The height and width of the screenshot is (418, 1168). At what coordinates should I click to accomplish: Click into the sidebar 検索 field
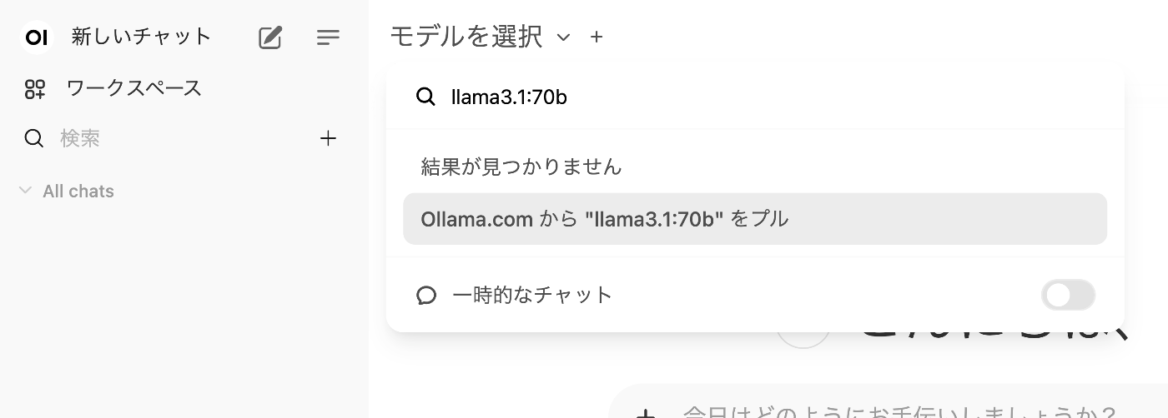(167, 138)
